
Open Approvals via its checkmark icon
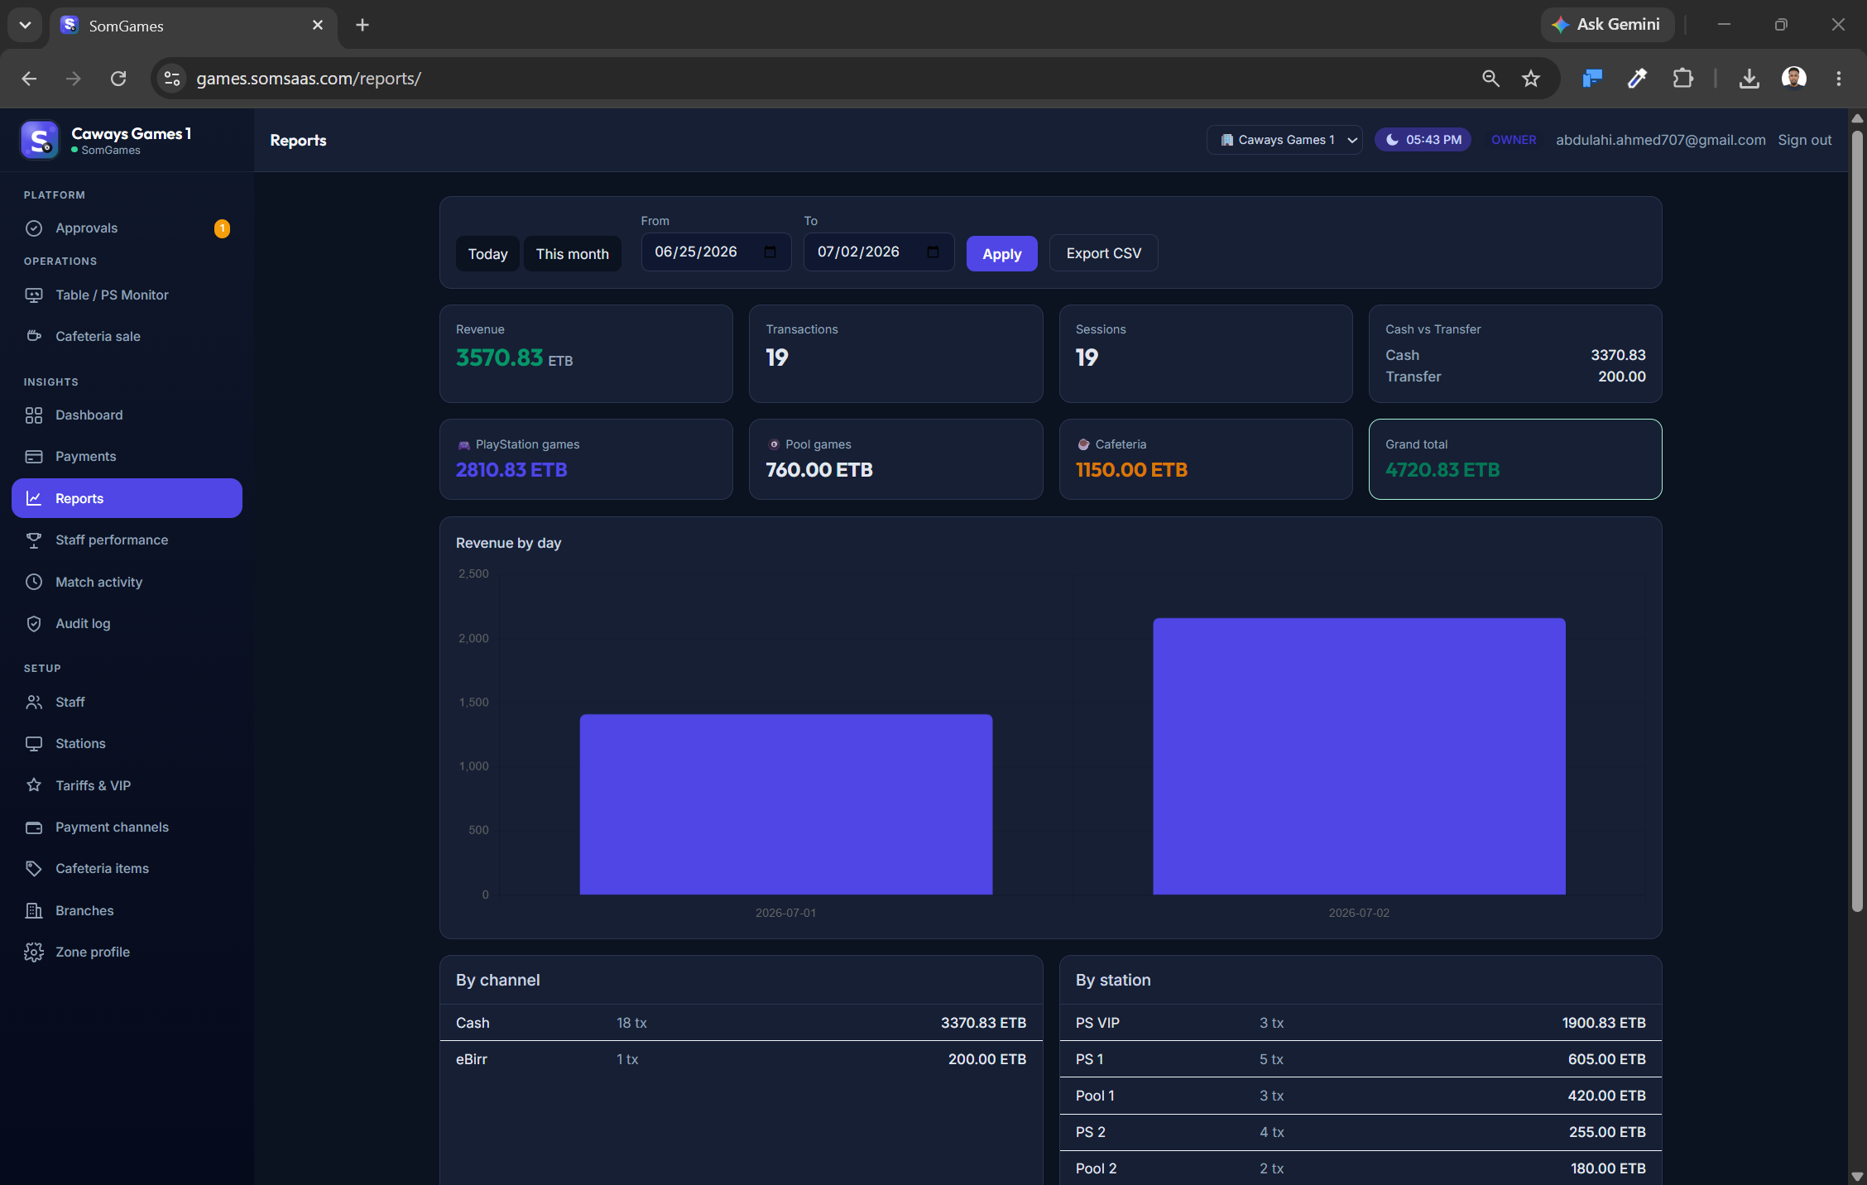(x=34, y=228)
